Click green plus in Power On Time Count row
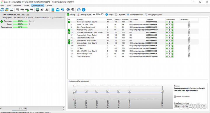210x113 pixels. [172, 24]
